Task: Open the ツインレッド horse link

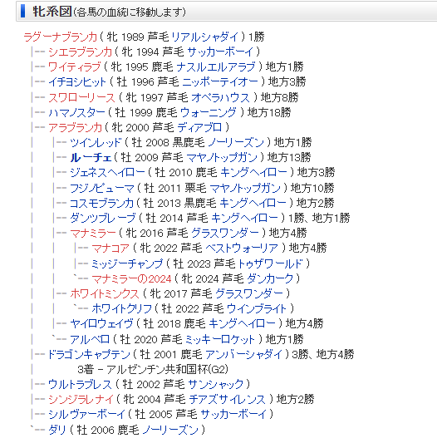Action: [96, 143]
